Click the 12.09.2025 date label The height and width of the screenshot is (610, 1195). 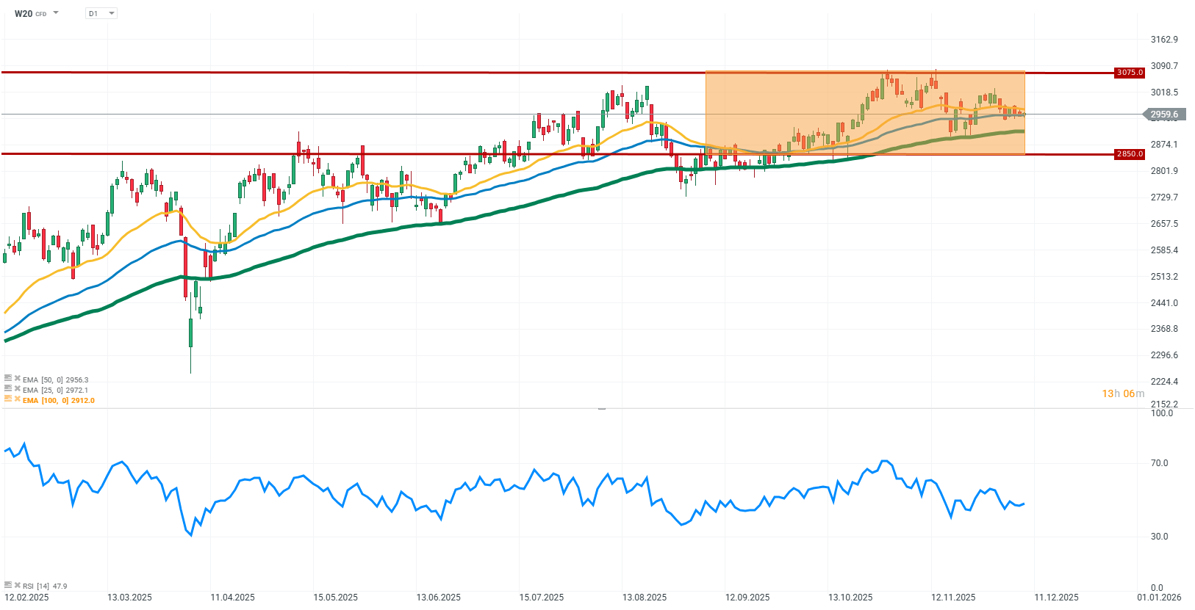tap(747, 598)
